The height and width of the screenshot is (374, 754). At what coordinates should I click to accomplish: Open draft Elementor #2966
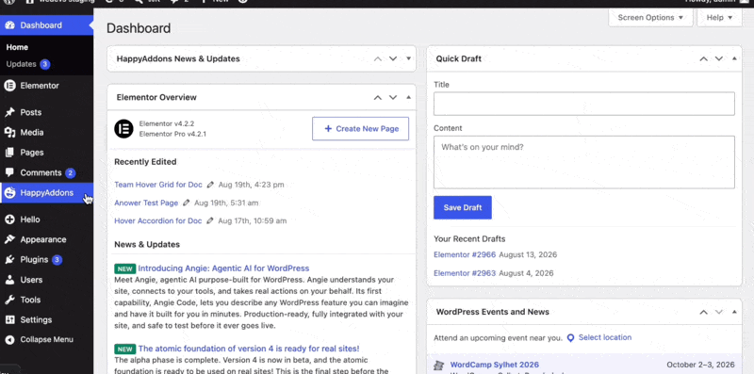pyautogui.click(x=465, y=254)
